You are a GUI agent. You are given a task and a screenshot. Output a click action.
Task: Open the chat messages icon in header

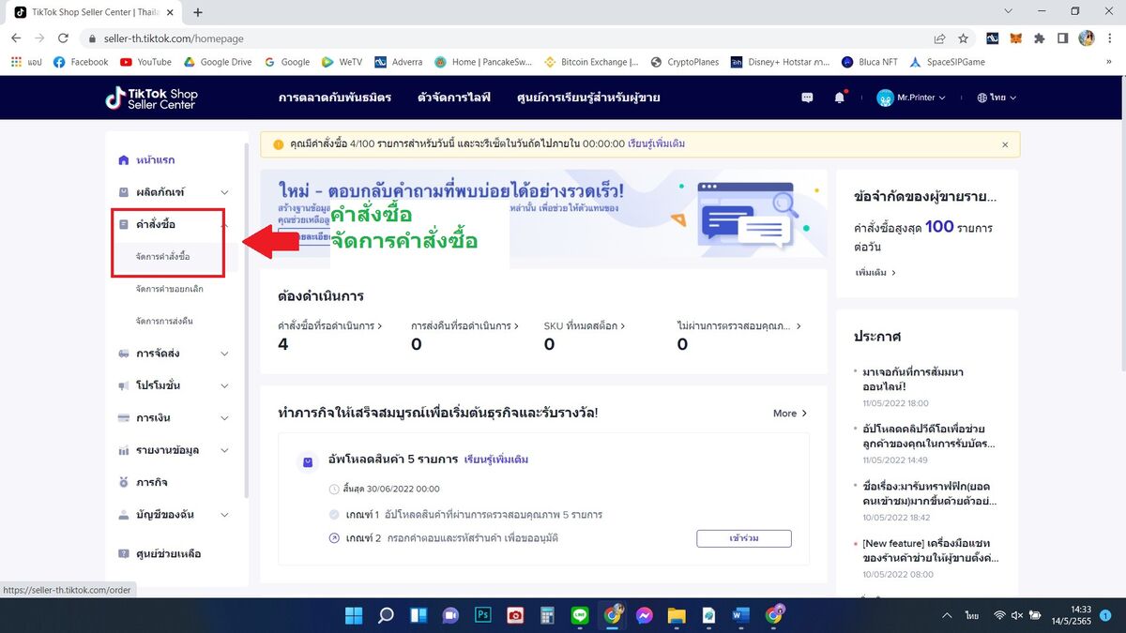(x=807, y=98)
